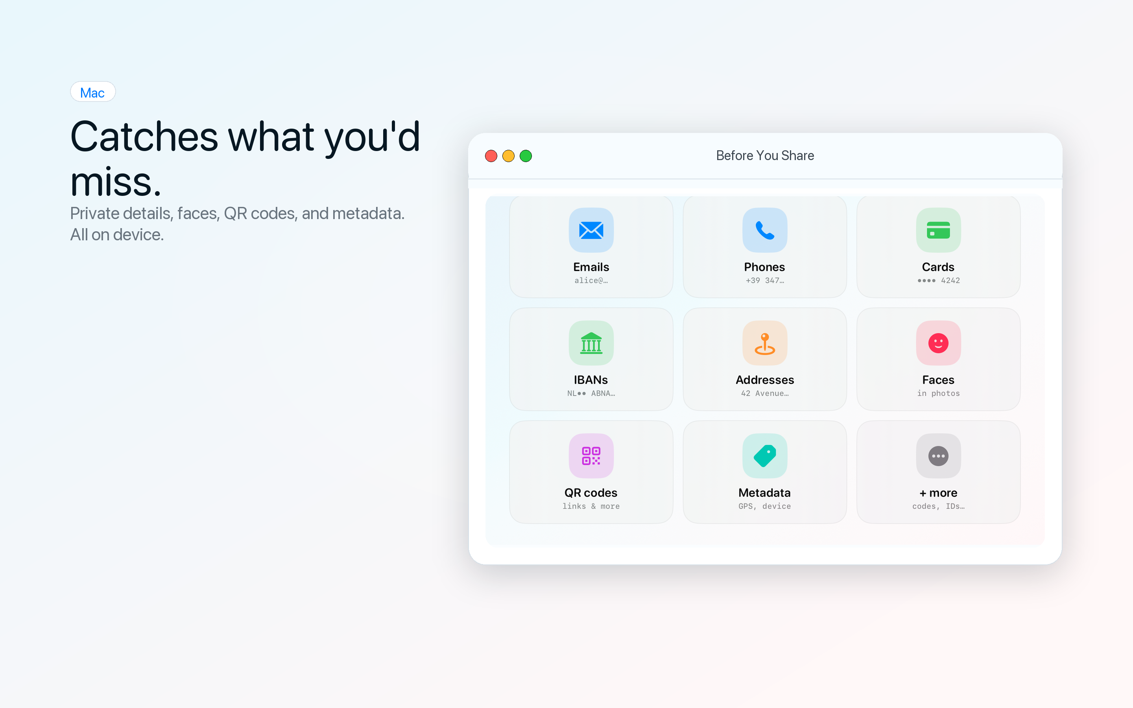Click the 'Phones' label
Screen dimensions: 1133x708
click(764, 267)
